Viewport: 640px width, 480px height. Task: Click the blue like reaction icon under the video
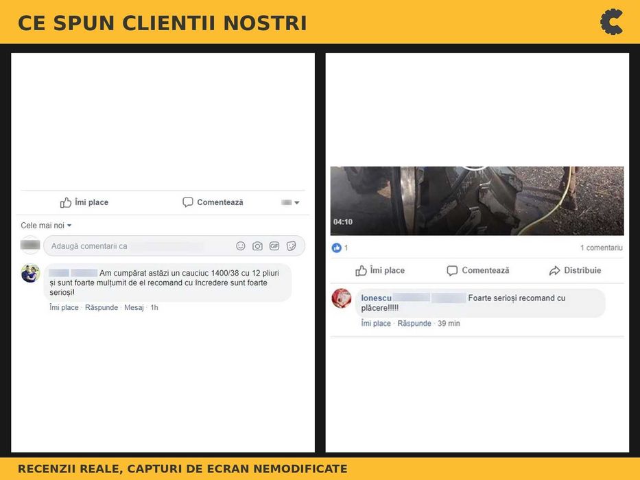tap(336, 248)
